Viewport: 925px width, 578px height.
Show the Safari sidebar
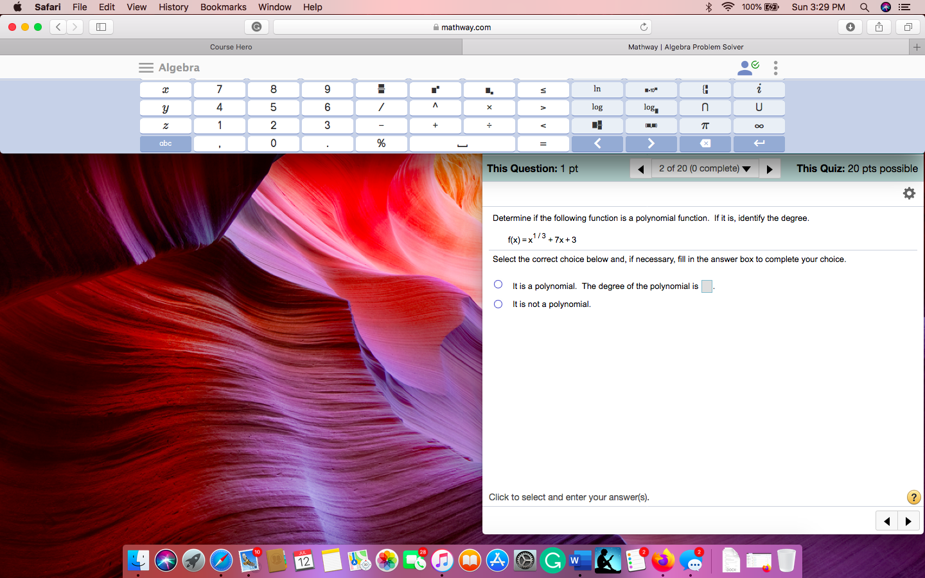(x=101, y=27)
